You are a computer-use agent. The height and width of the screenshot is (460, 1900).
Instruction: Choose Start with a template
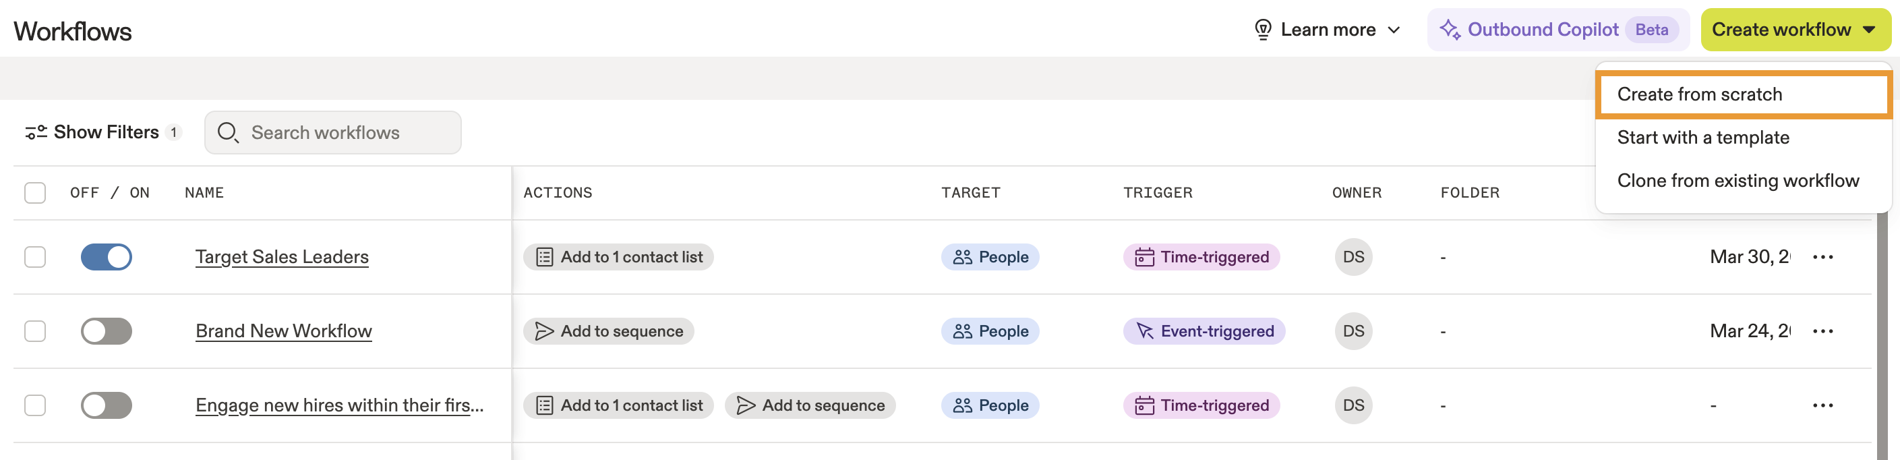[1702, 138]
